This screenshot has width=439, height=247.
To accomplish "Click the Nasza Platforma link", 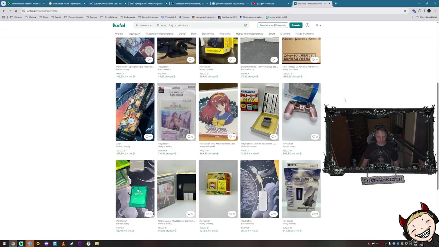I will (x=305, y=34).
